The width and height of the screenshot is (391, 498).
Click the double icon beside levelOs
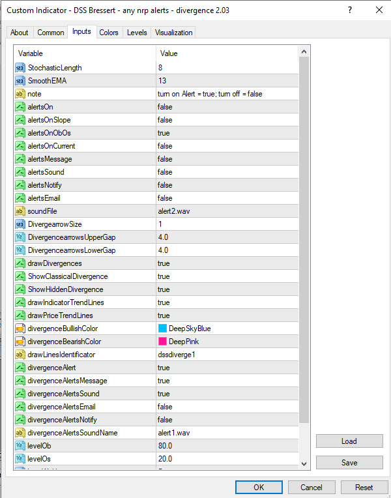tap(20, 459)
